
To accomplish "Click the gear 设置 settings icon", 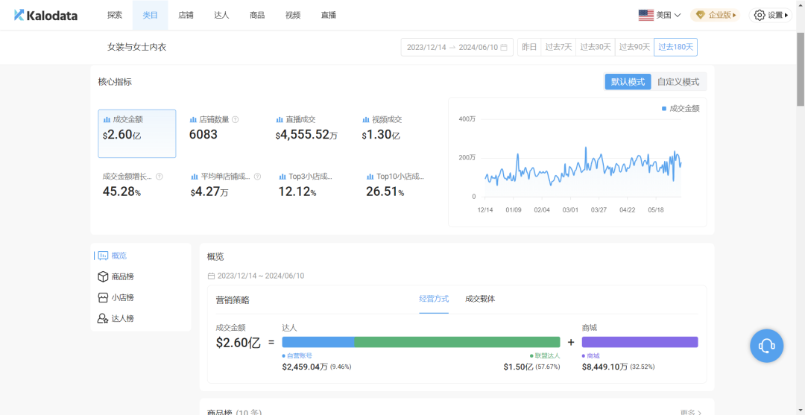I will pos(760,15).
